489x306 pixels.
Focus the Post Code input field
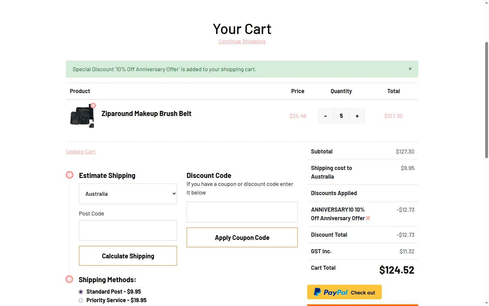[x=128, y=230]
